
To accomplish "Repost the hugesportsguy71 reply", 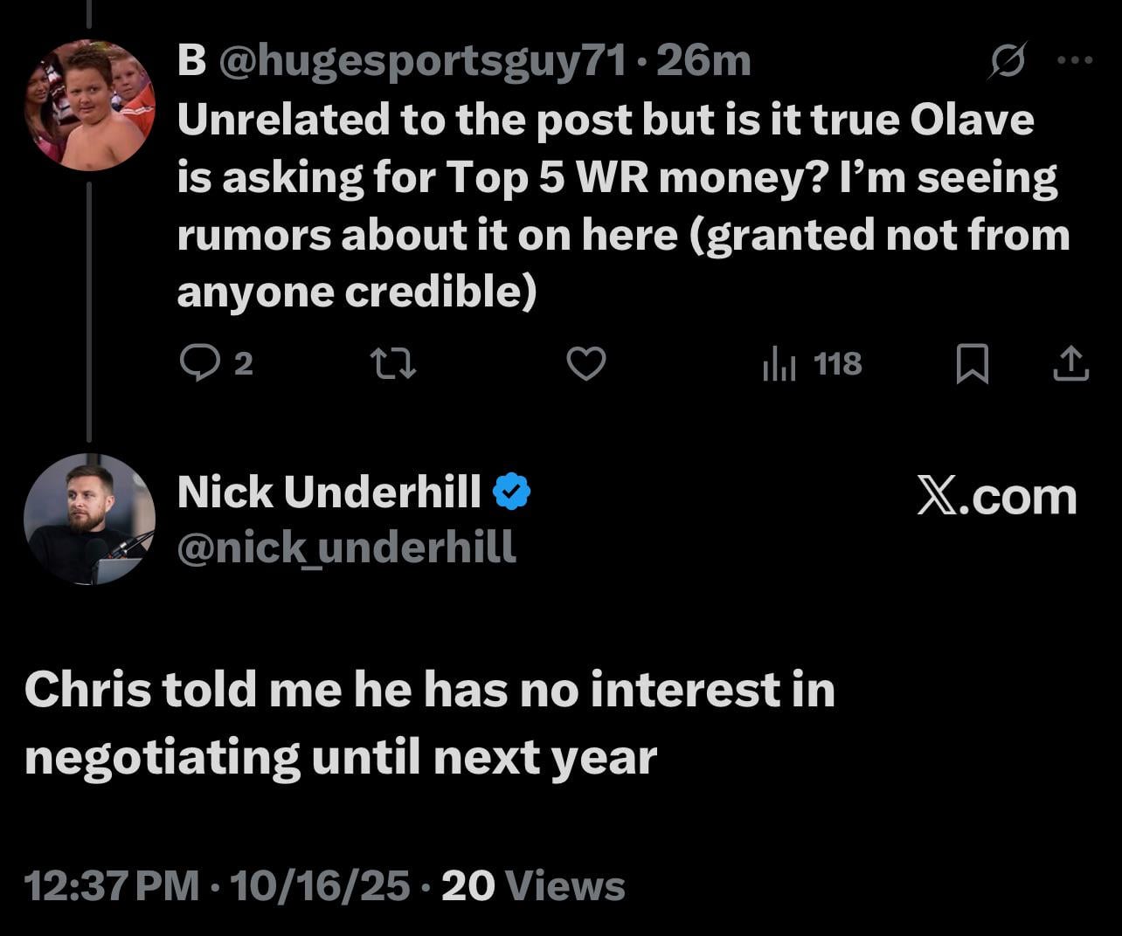I will (x=392, y=363).
